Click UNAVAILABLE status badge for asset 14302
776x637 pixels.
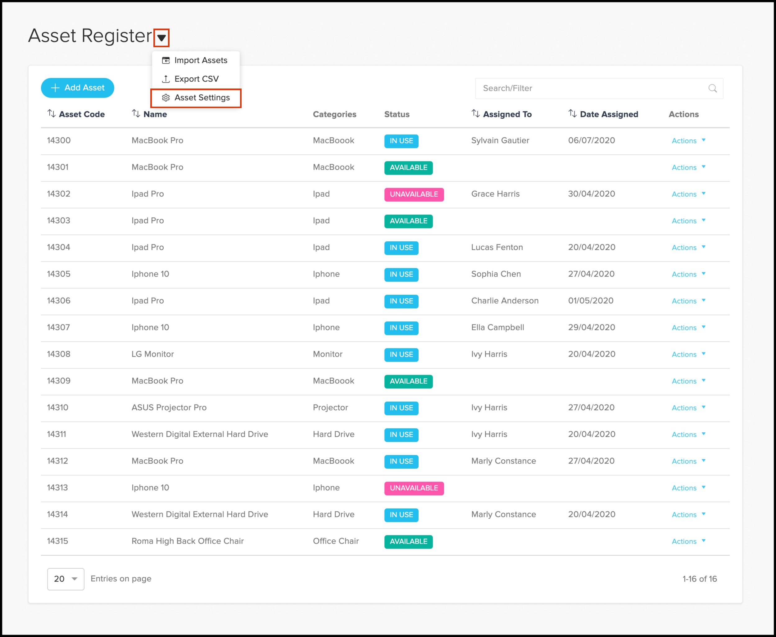click(414, 194)
